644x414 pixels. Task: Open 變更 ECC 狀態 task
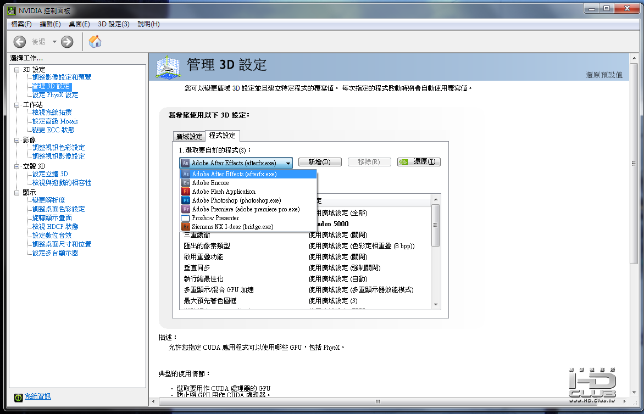point(53,130)
